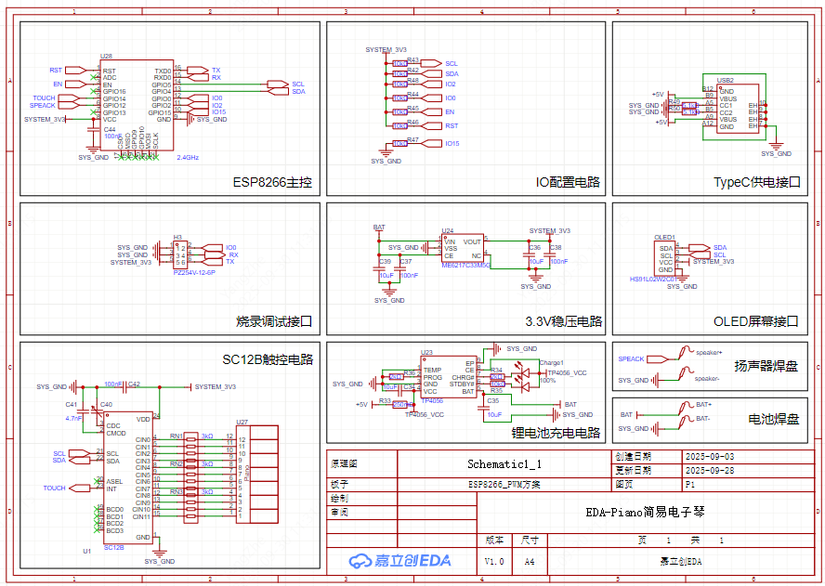The height and width of the screenshot is (586, 825).
Task: Select the ESP8266 U28 chip symbol
Action: coord(136,100)
